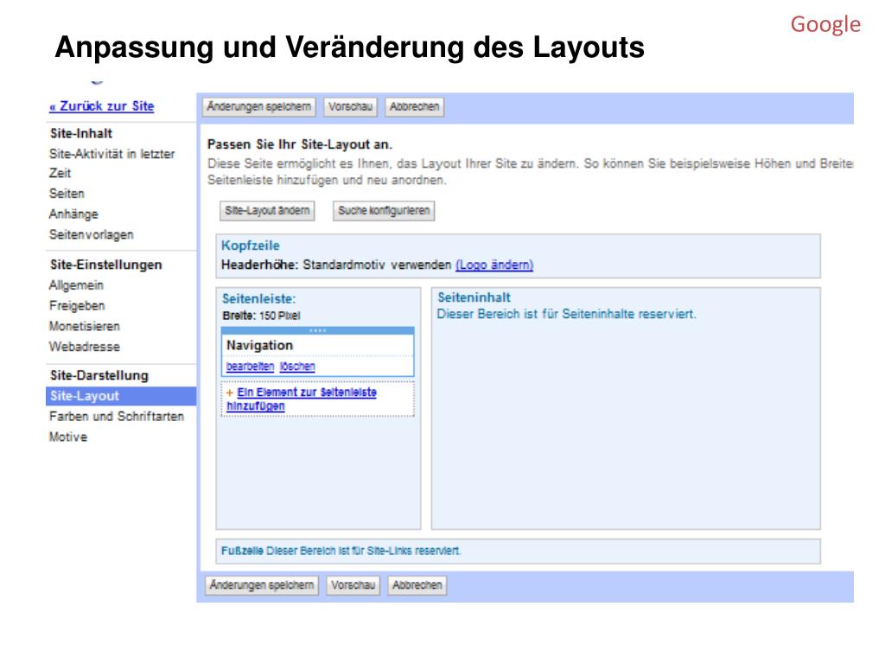Image resolution: width=885 pixels, height=664 pixels.
Task: Open 'Ein Element zur Seitenleiste hinzufügen' link
Action: [302, 399]
